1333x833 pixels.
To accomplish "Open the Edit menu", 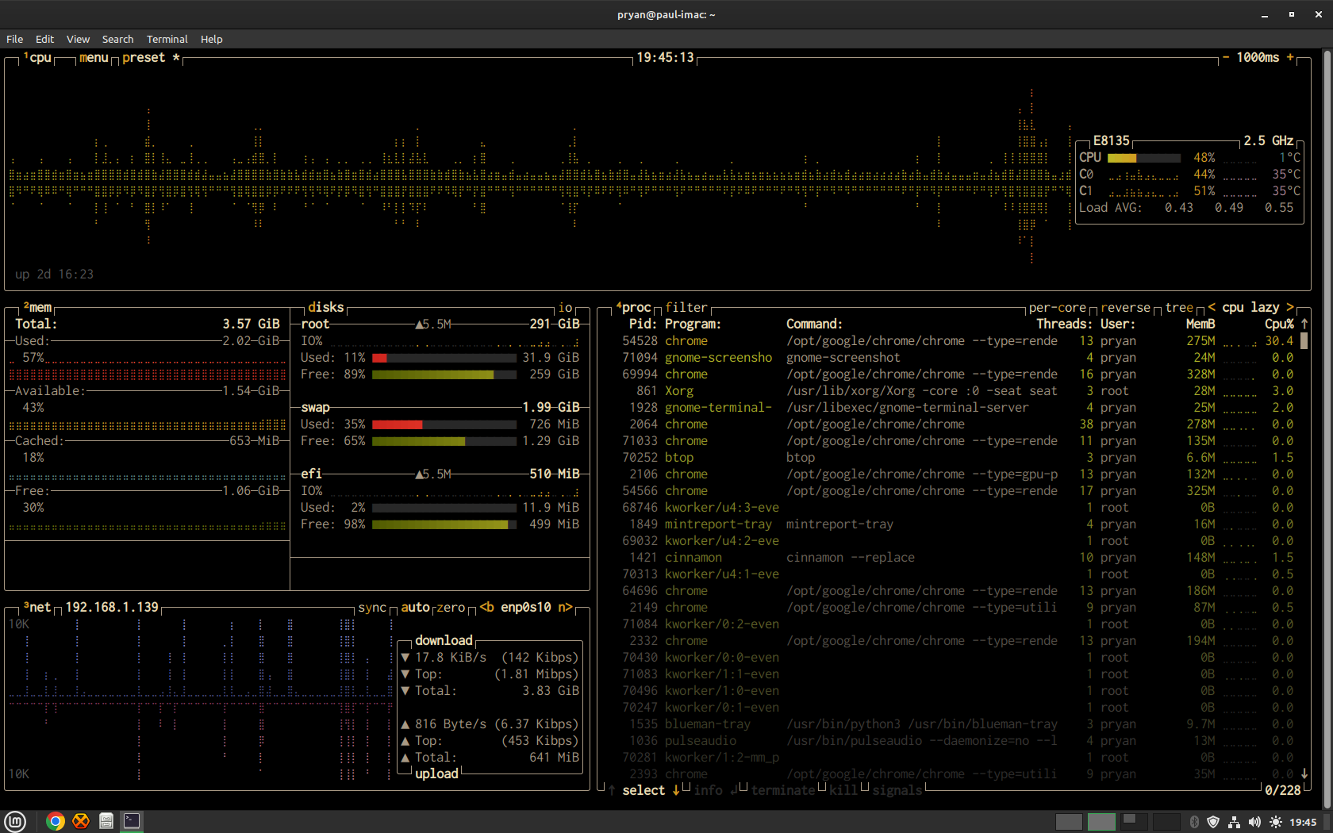I will (x=44, y=39).
